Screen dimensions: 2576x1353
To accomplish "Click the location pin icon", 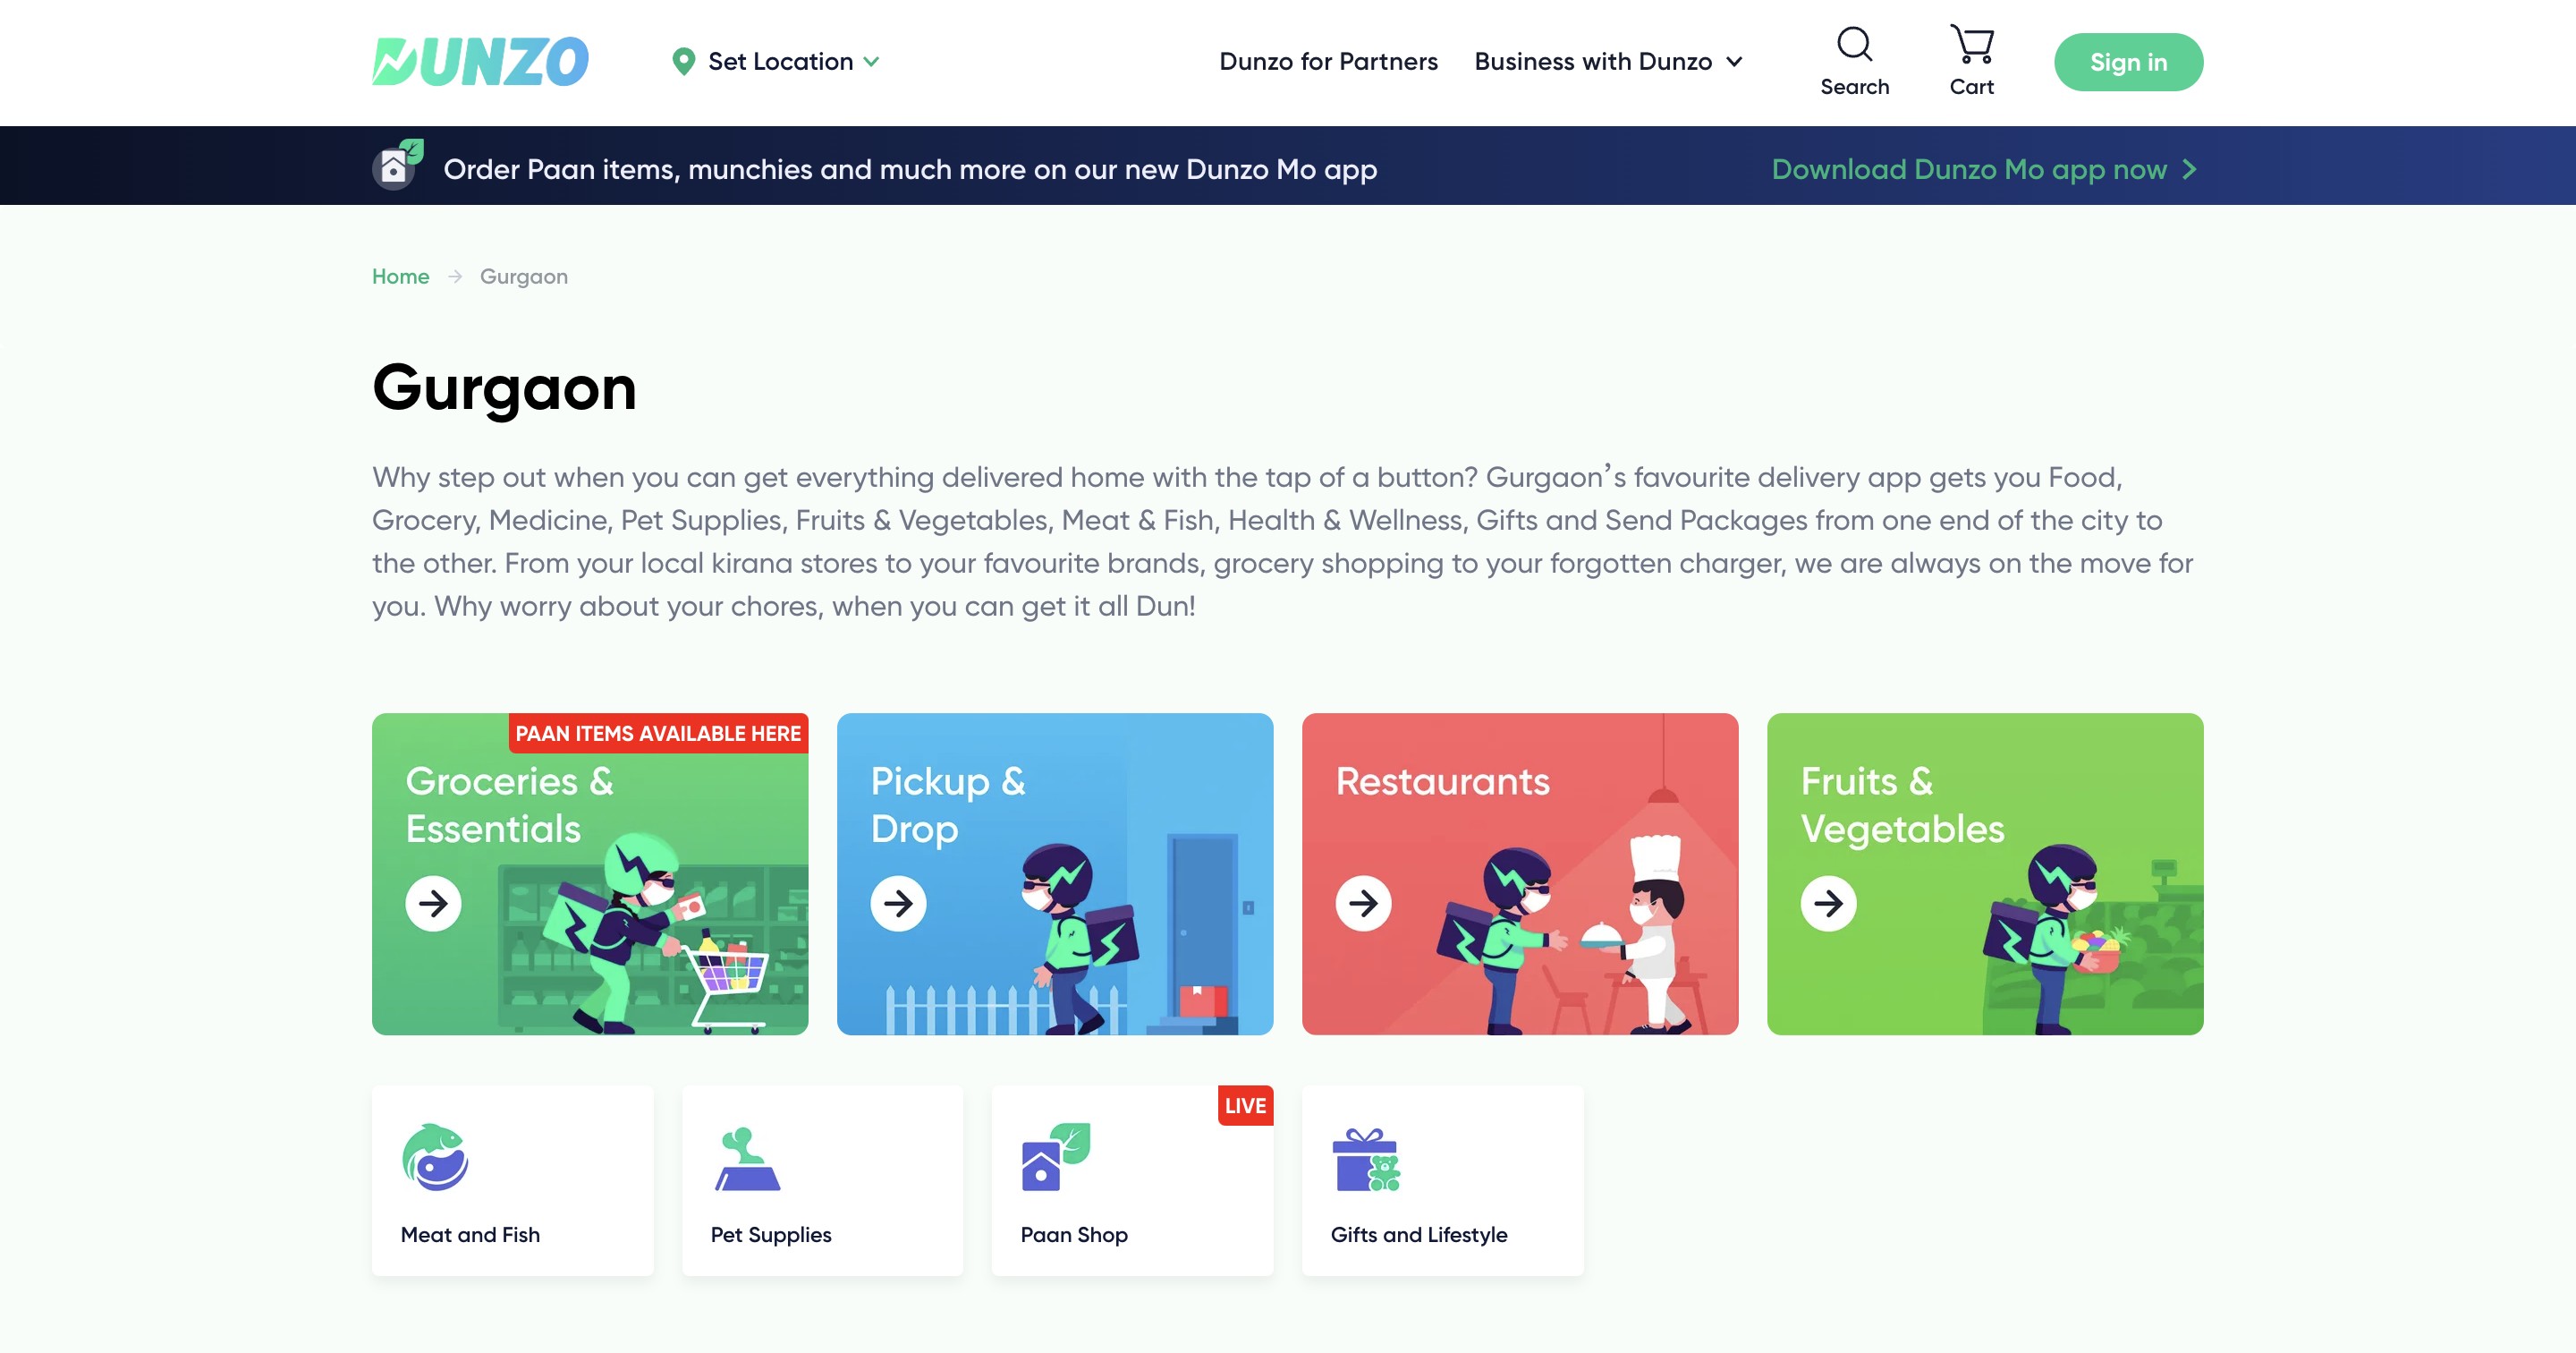I will tap(683, 61).
